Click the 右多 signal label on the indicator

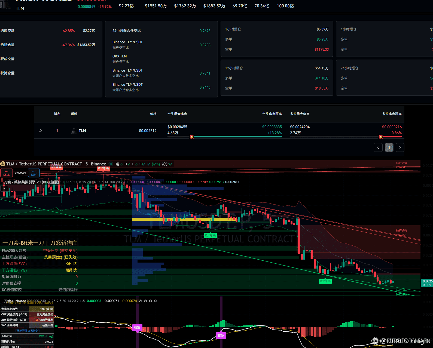[x=221, y=335]
